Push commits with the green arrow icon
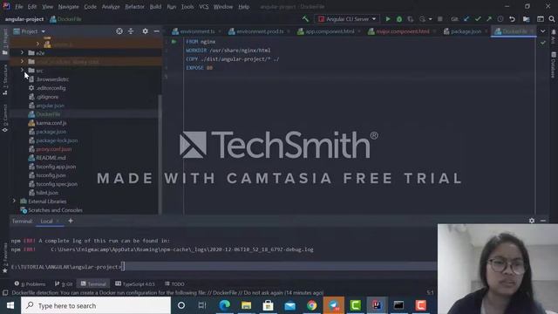558x314 pixels. pyautogui.click(x=489, y=19)
